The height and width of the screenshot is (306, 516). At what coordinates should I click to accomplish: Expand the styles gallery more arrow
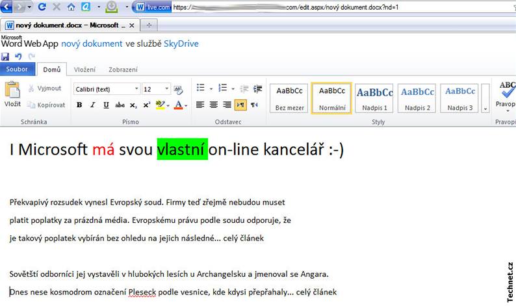pos(485,98)
